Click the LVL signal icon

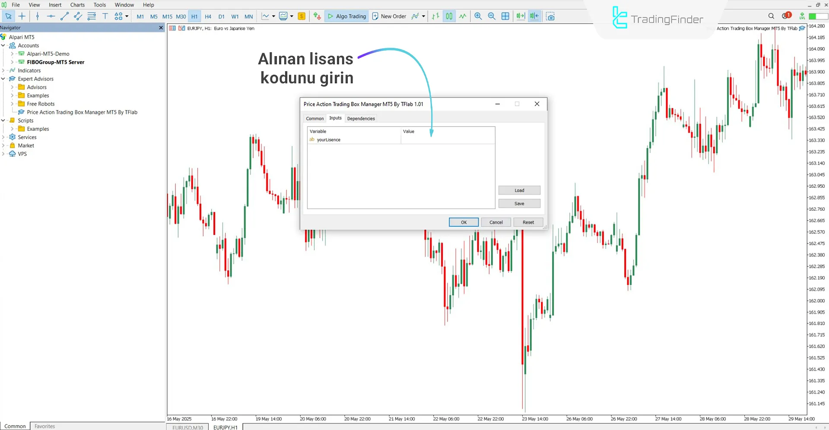click(x=802, y=16)
